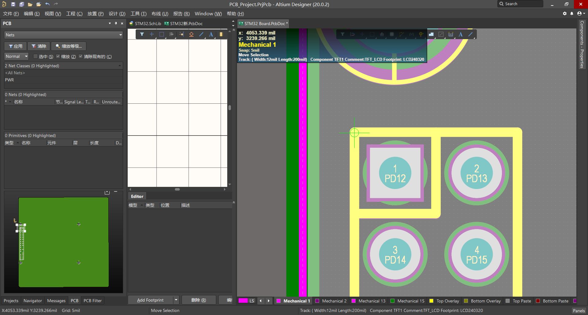This screenshot has width=588, height=315.
Task: Click the next layer tab arrow
Action: click(269, 301)
